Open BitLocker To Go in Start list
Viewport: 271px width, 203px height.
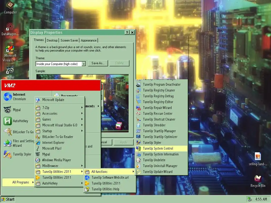point(18,132)
